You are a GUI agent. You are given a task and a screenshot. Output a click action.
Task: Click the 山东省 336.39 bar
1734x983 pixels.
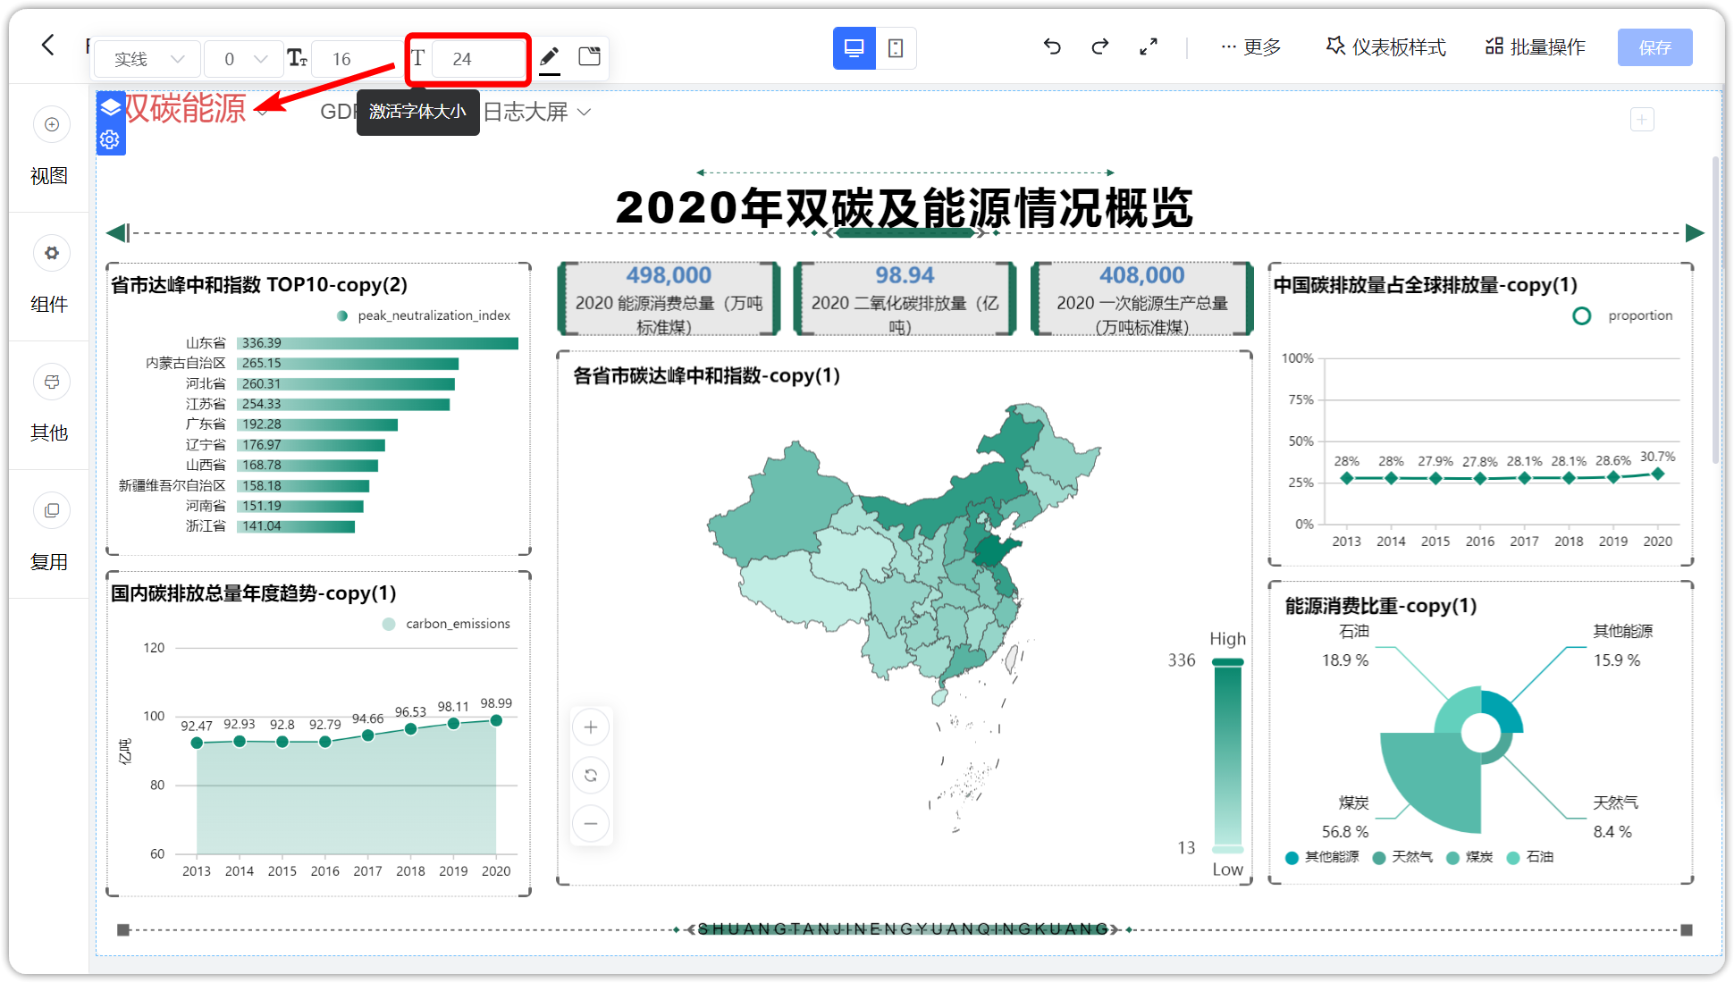pos(377,343)
